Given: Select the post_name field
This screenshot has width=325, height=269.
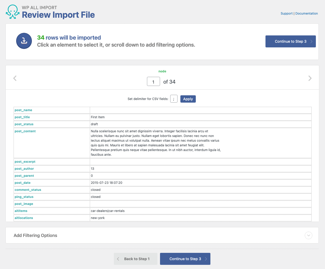Looking at the screenshot, I should pos(23,110).
